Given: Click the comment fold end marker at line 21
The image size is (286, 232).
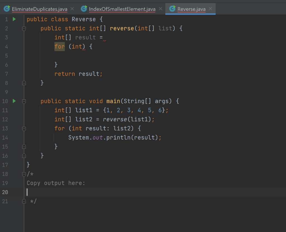Looking at the screenshot, I should [24, 201].
